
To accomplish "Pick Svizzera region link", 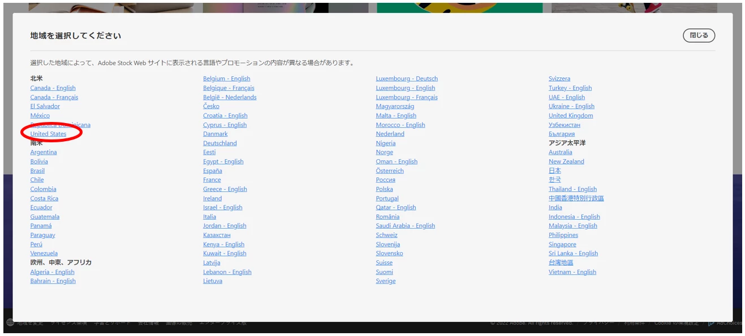I will point(559,79).
